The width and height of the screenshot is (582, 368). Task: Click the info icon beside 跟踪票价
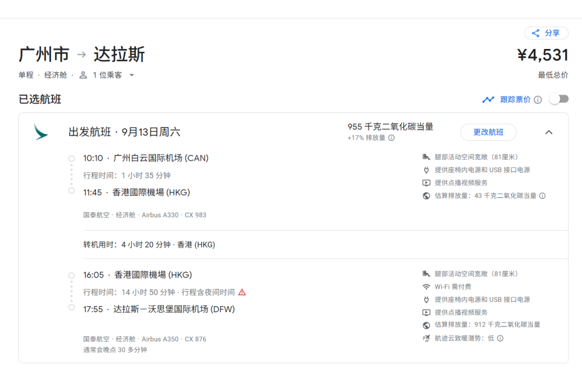click(x=538, y=100)
